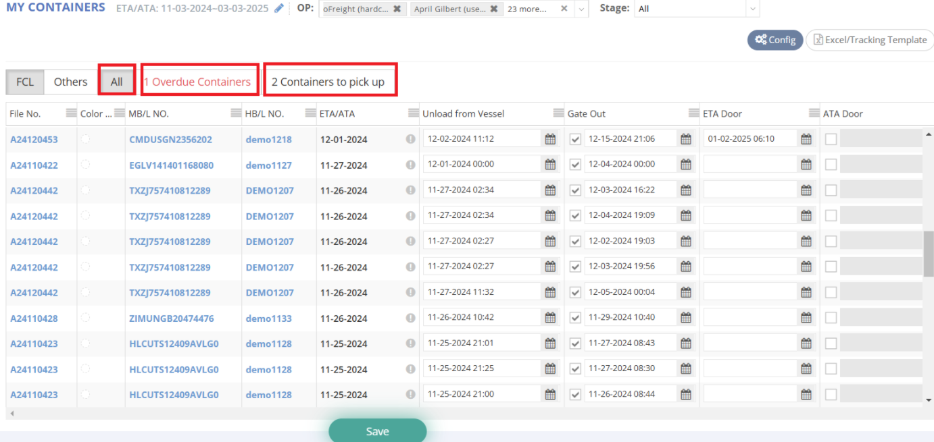This screenshot has height=442, width=934.
Task: Switch to the Others tab
Action: 70,82
